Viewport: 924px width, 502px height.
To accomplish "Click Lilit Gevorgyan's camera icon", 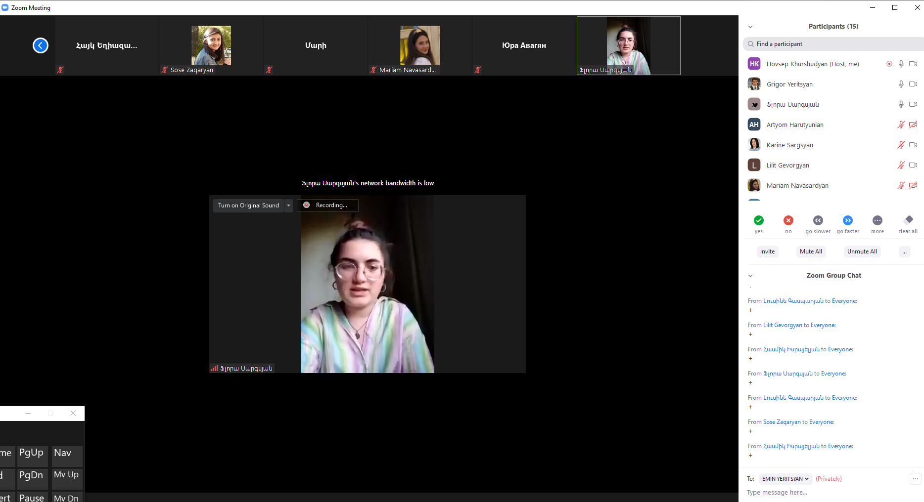I will coord(913,165).
